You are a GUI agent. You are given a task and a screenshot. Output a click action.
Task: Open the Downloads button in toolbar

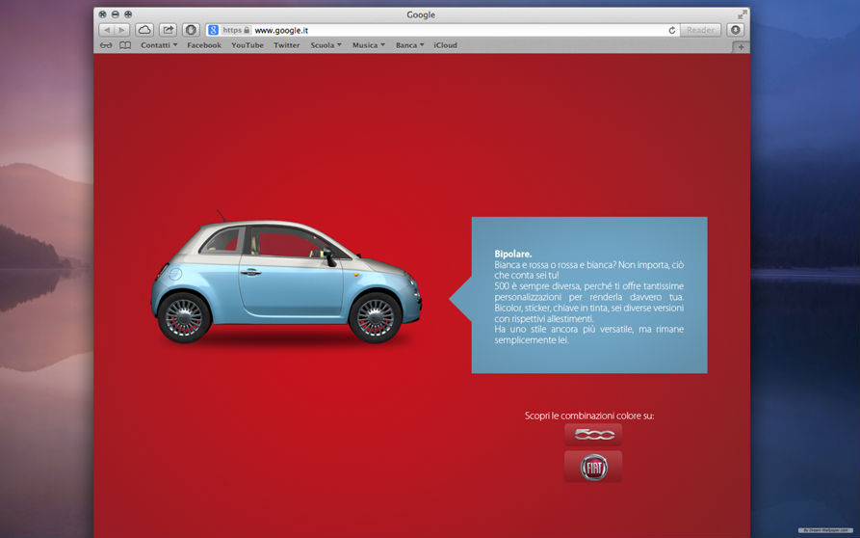(736, 30)
